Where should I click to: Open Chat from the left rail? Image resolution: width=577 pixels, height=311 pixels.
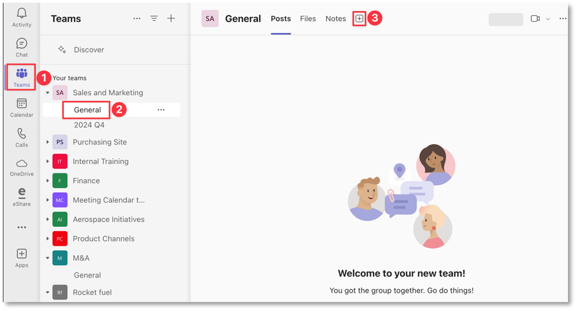pyautogui.click(x=22, y=47)
